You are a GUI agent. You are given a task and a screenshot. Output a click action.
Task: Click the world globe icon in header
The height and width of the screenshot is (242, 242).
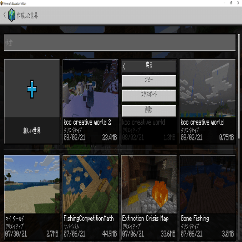pyautogui.click(x=12, y=15)
